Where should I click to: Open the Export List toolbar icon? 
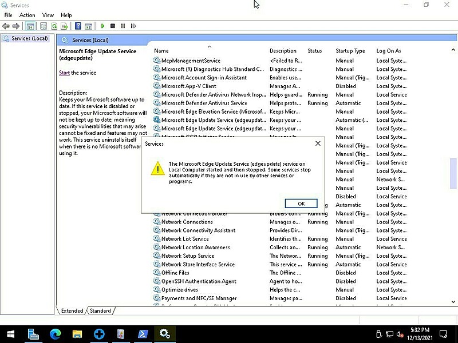(x=65, y=26)
